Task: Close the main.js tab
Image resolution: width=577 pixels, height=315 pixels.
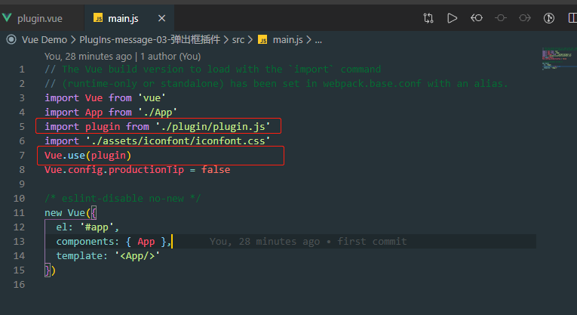Action: click(x=161, y=17)
